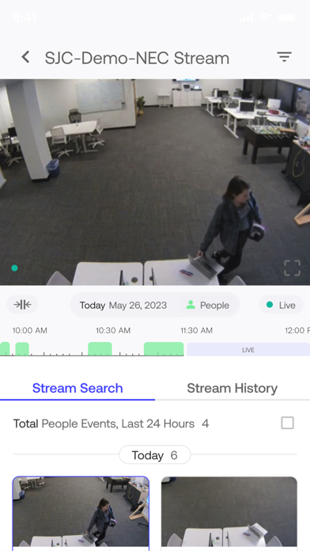Click the 11:30 AM timeline label
The height and width of the screenshot is (551, 310).
197,330
